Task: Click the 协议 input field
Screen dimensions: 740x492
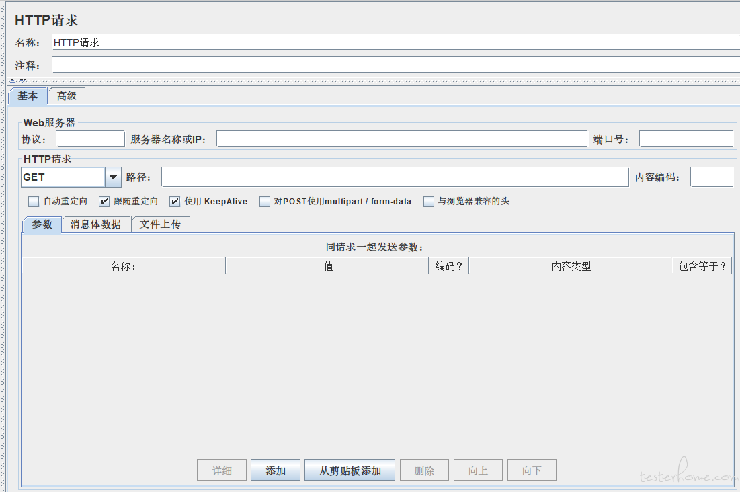Action: [90, 139]
